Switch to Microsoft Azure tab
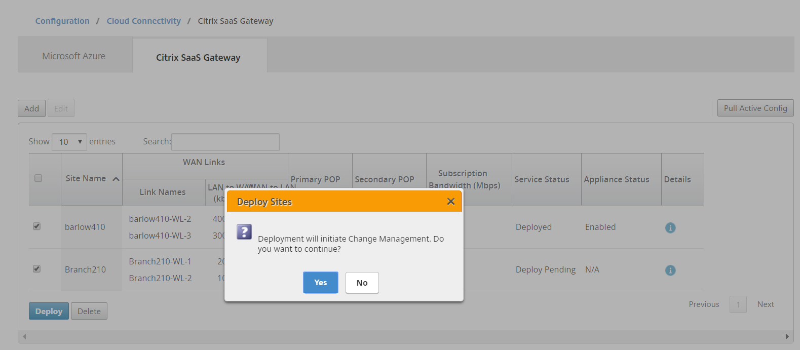Viewport: 800px width, 350px height. 74,56
